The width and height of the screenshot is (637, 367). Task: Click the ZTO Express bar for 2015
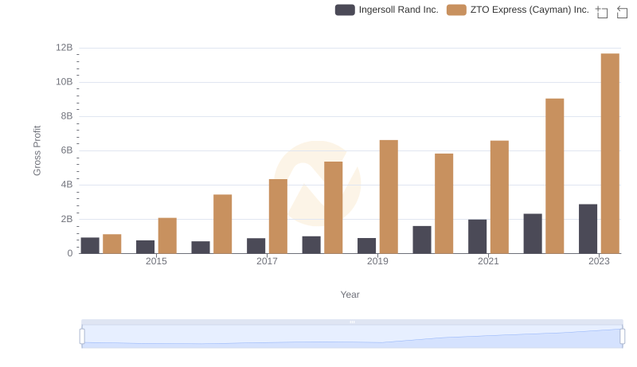(x=167, y=236)
